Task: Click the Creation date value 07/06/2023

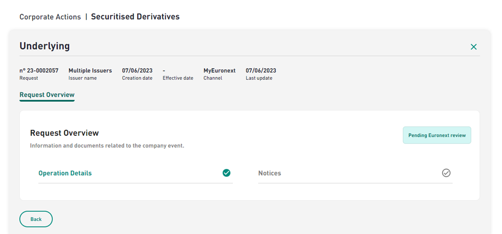Action: click(x=137, y=71)
